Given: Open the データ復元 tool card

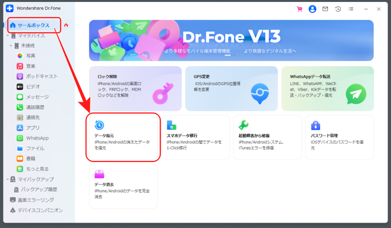Looking at the screenshot, I should [x=123, y=137].
